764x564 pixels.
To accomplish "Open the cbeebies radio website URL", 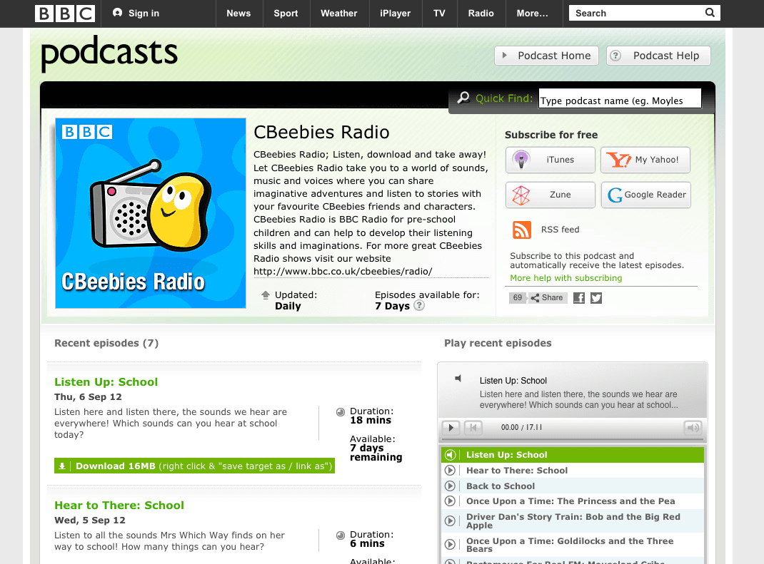I will [x=343, y=272].
